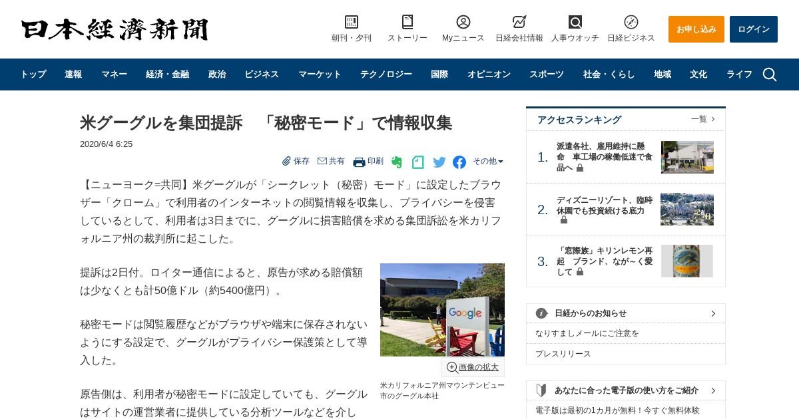799x419 pixels.
Task: Click thumbnail for ranking item 1
Action: coord(687,157)
